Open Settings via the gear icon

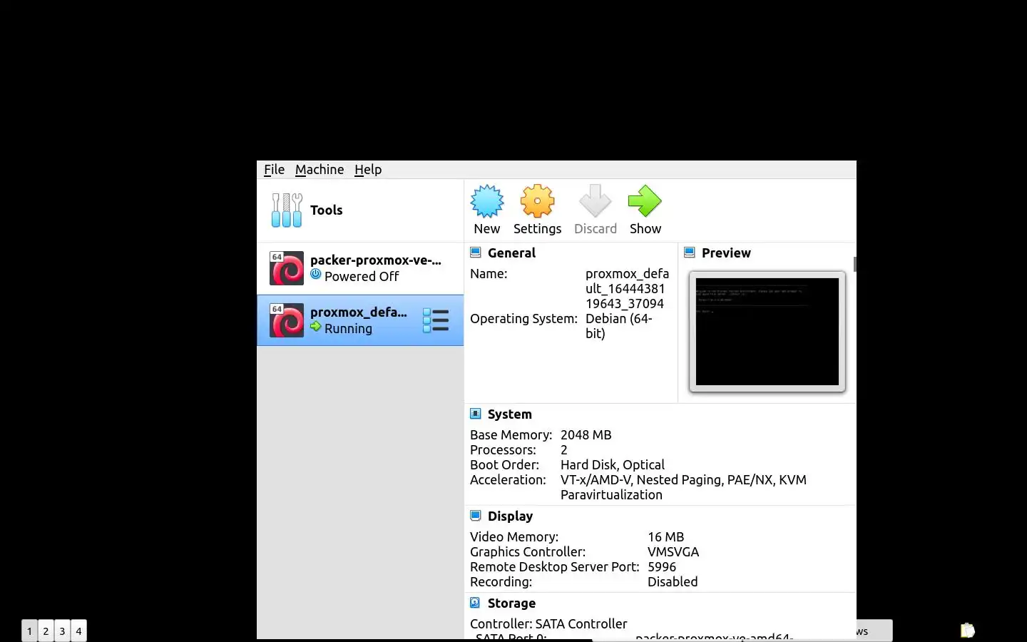[x=537, y=201]
